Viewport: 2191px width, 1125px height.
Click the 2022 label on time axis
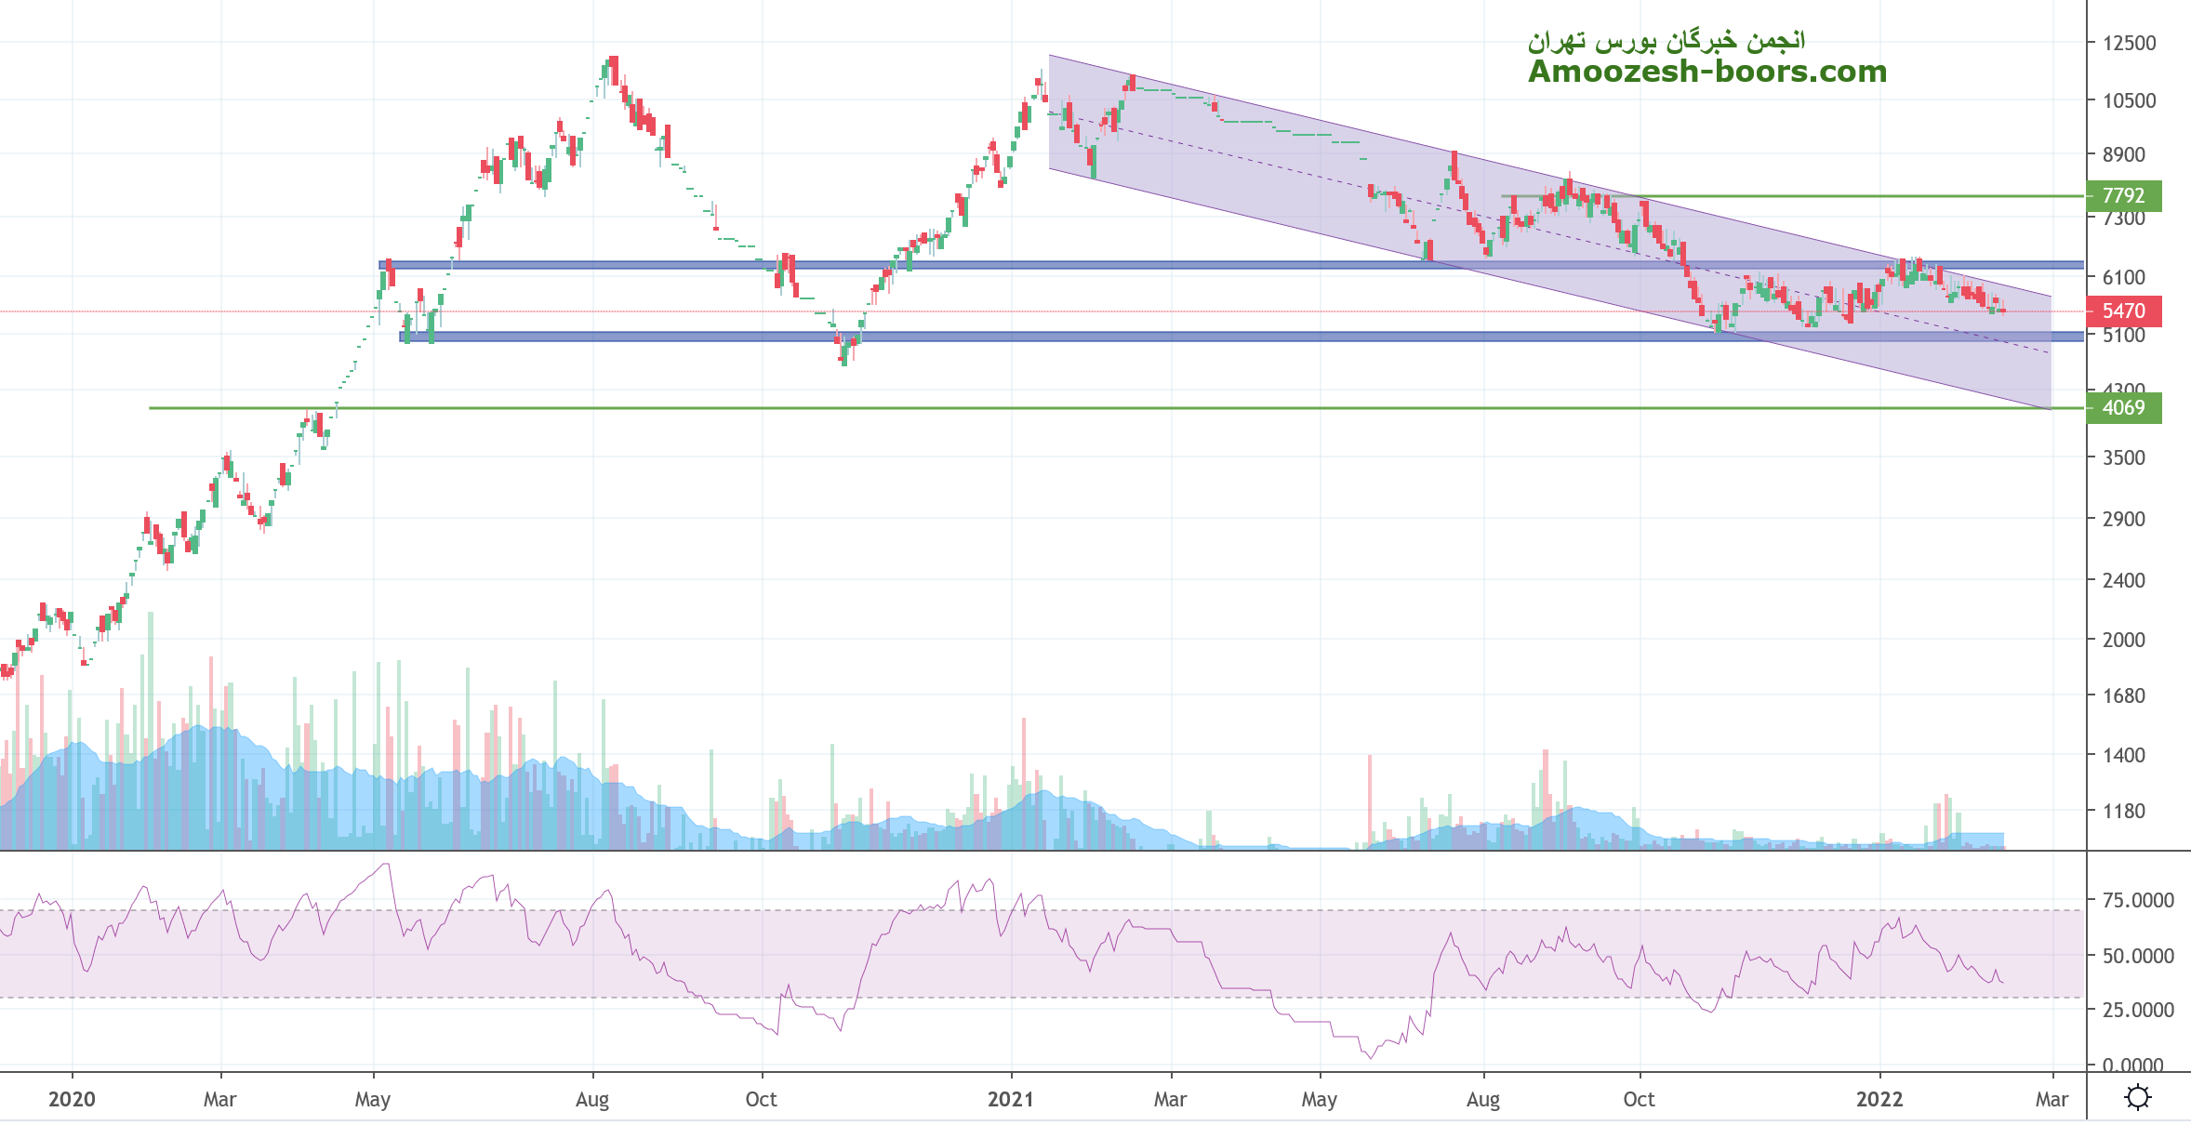point(1879,1099)
